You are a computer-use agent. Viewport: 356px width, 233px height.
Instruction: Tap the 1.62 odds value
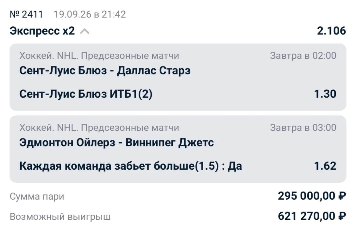tap(325, 166)
